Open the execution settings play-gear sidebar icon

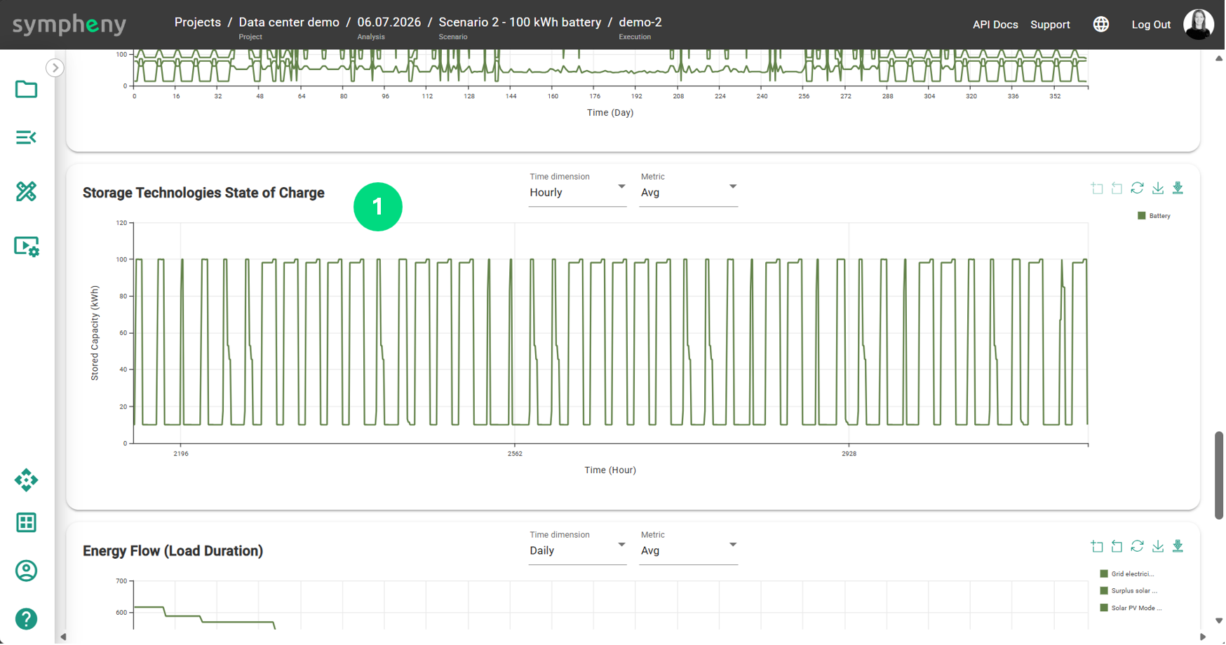coord(27,247)
